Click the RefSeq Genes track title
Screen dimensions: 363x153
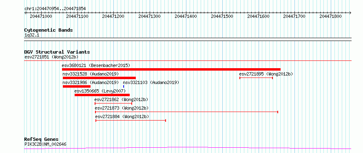(41, 140)
